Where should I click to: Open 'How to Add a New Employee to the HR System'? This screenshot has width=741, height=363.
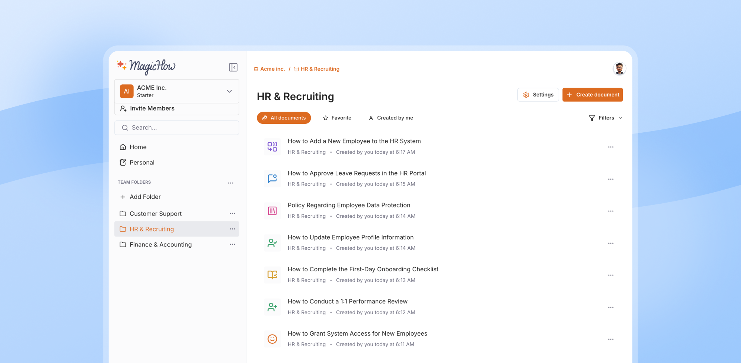tap(354, 141)
